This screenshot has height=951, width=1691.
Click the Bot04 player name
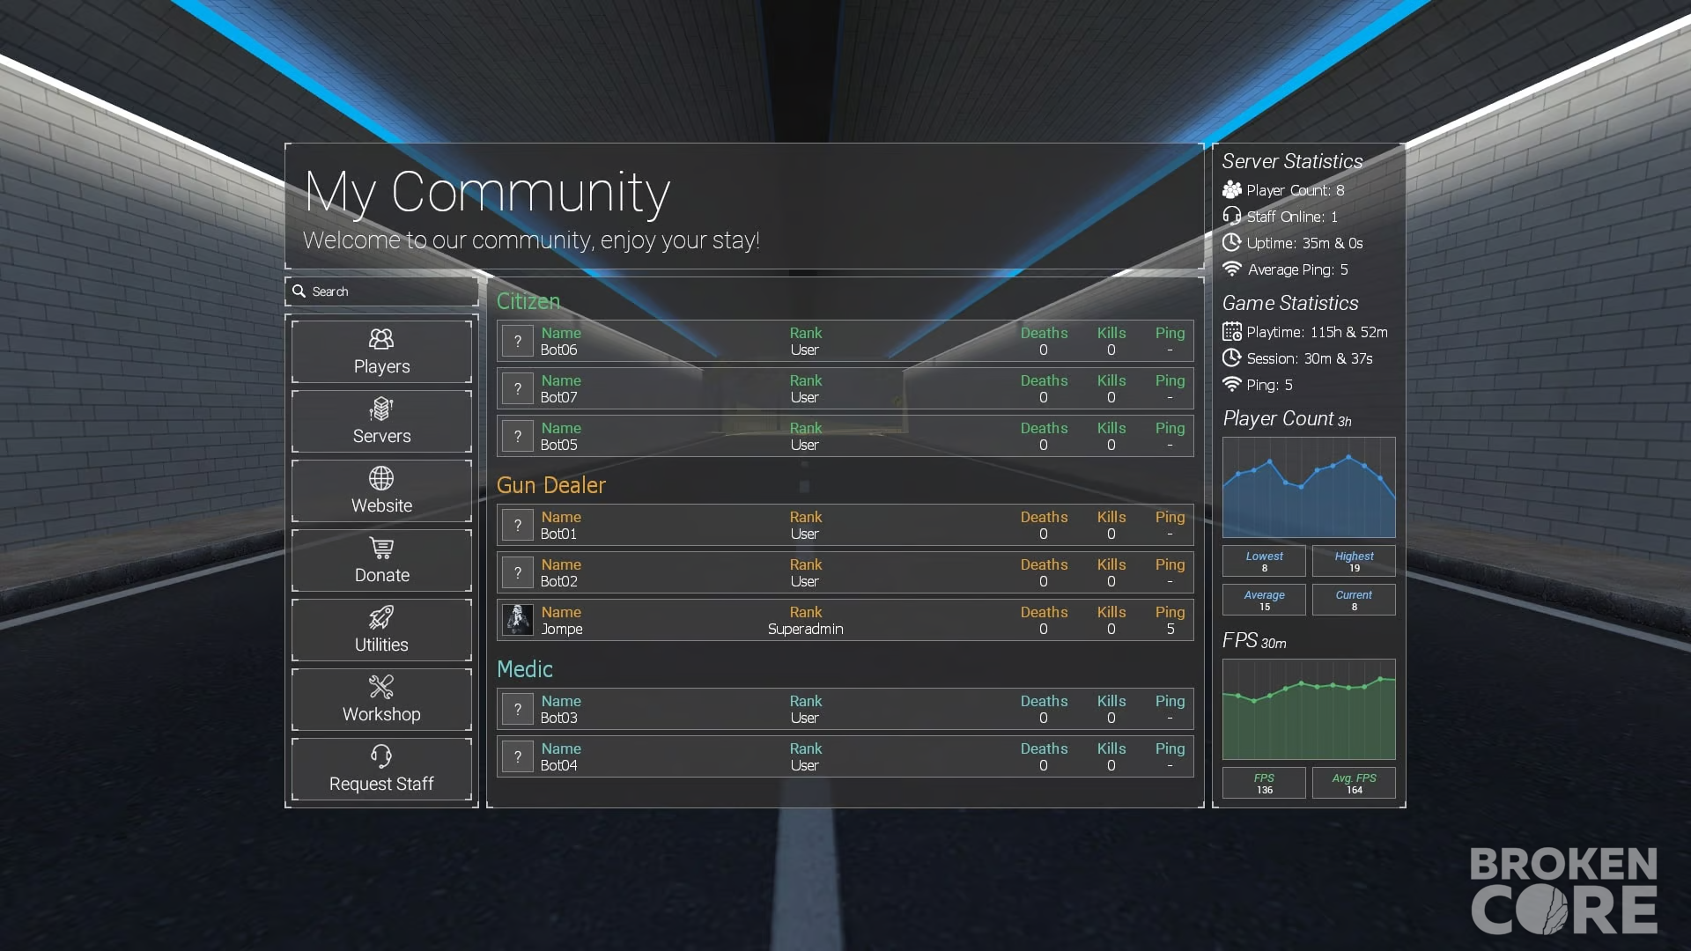tap(559, 765)
